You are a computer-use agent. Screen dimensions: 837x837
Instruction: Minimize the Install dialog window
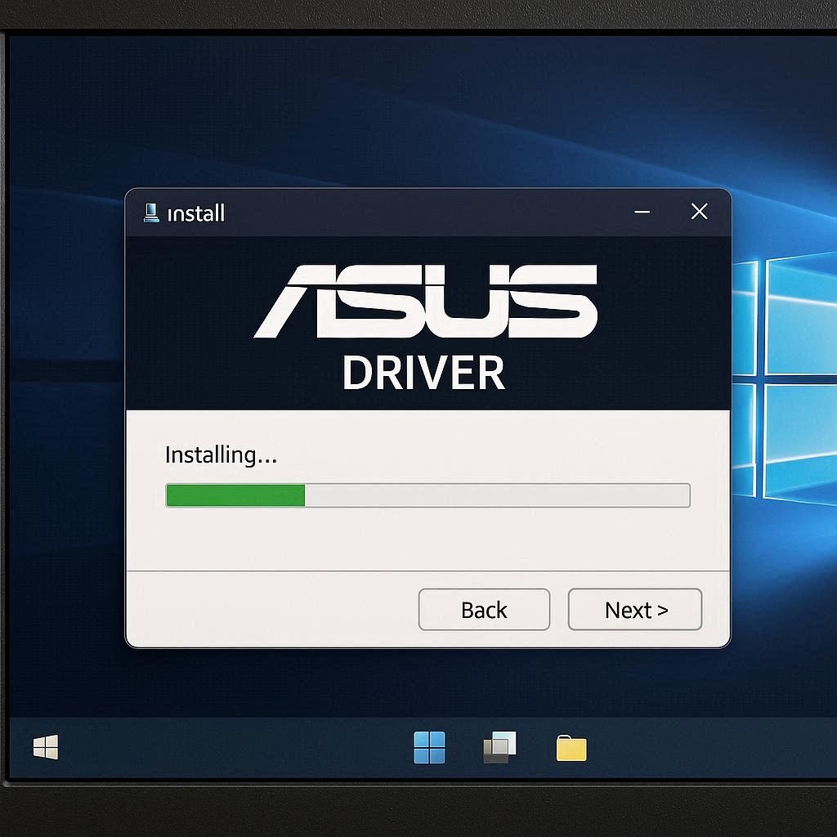(642, 213)
